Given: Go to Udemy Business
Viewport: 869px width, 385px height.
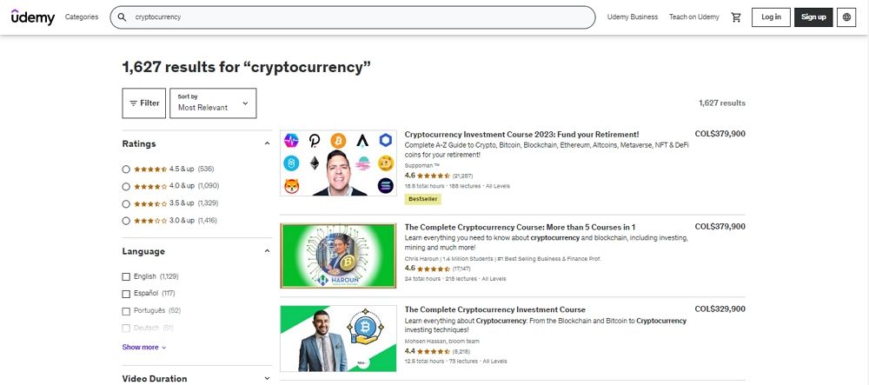Looking at the screenshot, I should point(633,17).
